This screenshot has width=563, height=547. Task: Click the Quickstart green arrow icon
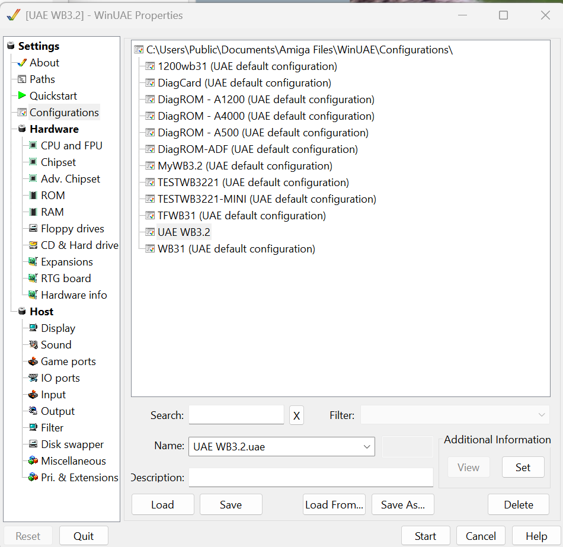[x=22, y=95]
